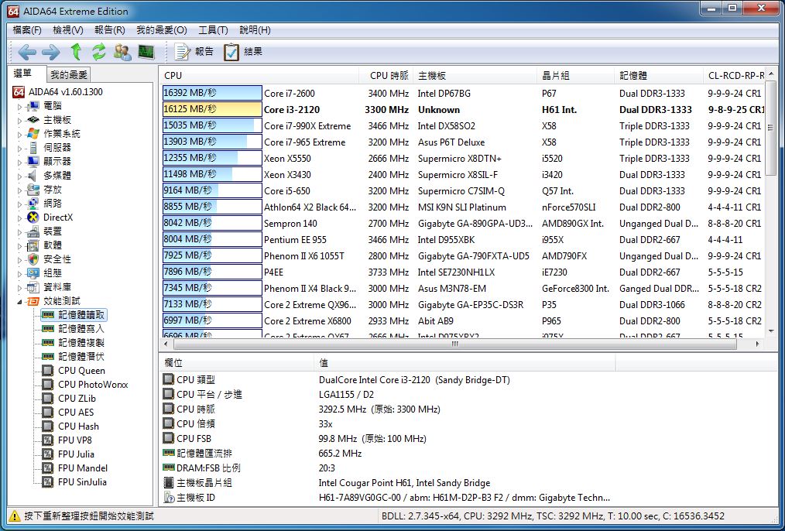Image resolution: width=785 pixels, height=531 pixels.
Task: Open the 檔案(F) menu
Action: coord(27,30)
